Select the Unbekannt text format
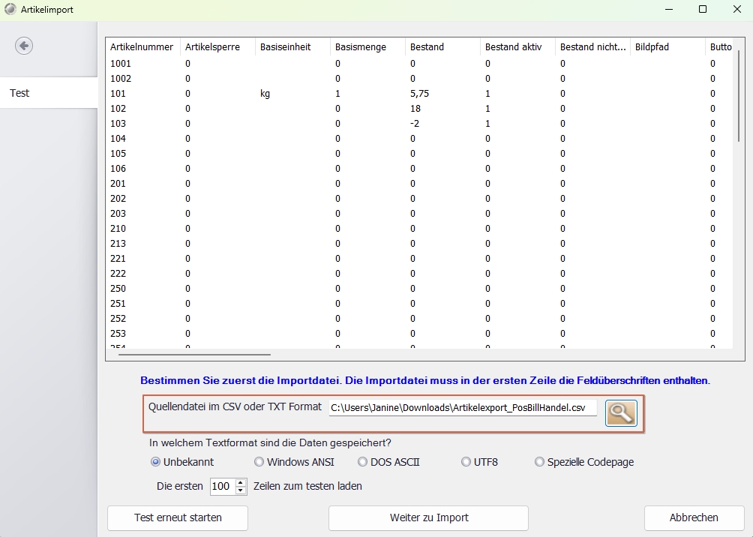Image resolution: width=753 pixels, height=537 pixels. (156, 462)
